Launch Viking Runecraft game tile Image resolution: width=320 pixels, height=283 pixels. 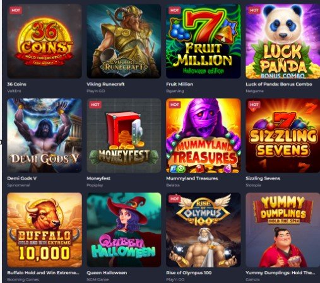click(x=124, y=41)
